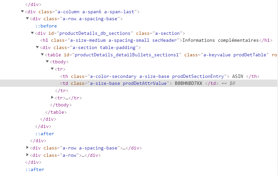Expand the collapsed a-row a-spacing-base div
Viewport: 278px width, 175px height.
click(27, 147)
